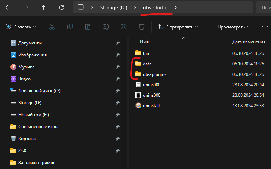Click the Back navigation arrow
The height and width of the screenshot is (169, 271).
[x=8, y=7]
